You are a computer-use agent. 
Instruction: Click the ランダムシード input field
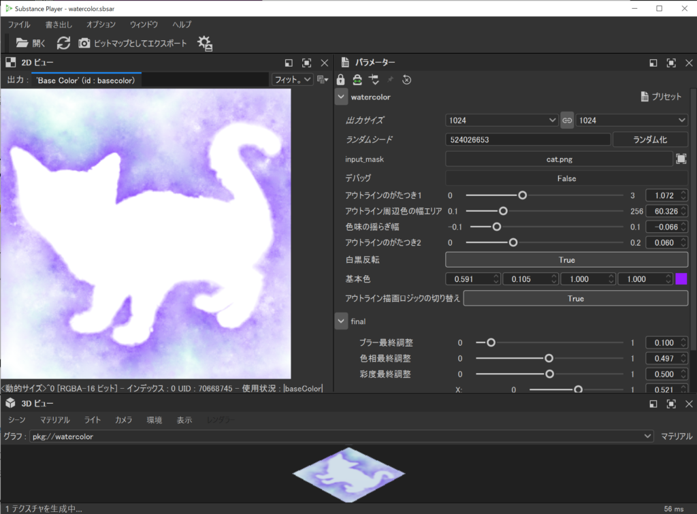tap(528, 140)
